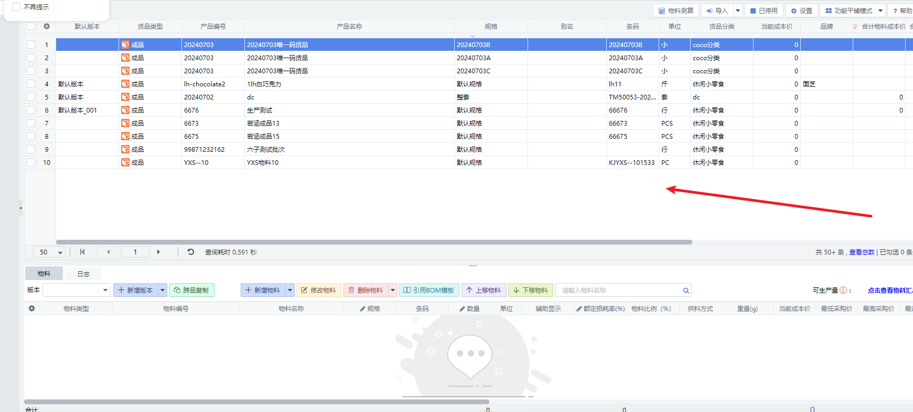This screenshot has height=412, width=913.
Task: Click the lower table horizontal scrollbar
Action: click(256, 402)
